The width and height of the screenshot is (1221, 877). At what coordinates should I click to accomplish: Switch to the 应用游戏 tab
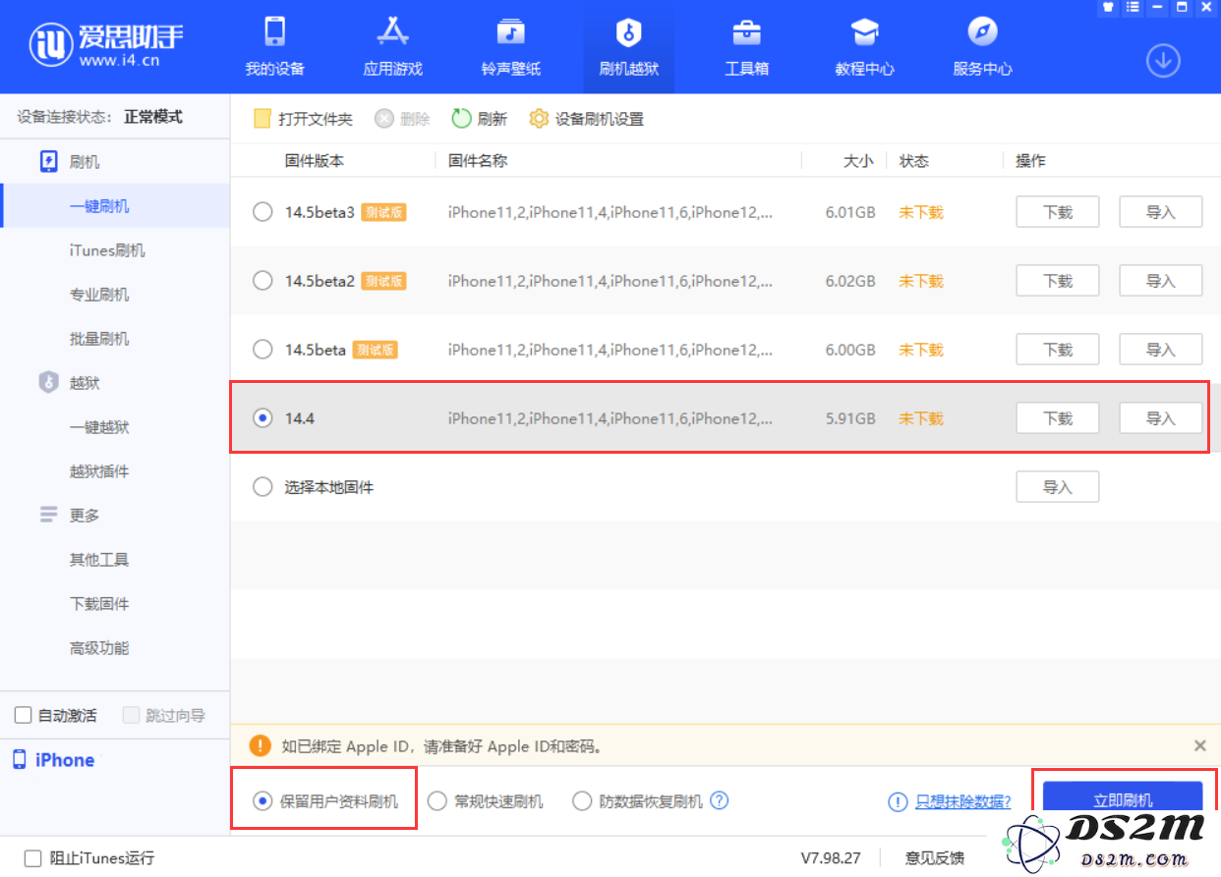[392, 47]
